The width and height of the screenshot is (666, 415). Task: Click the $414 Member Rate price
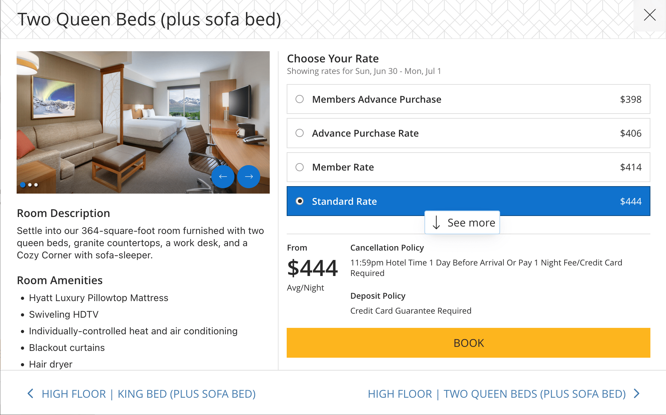pyautogui.click(x=630, y=167)
